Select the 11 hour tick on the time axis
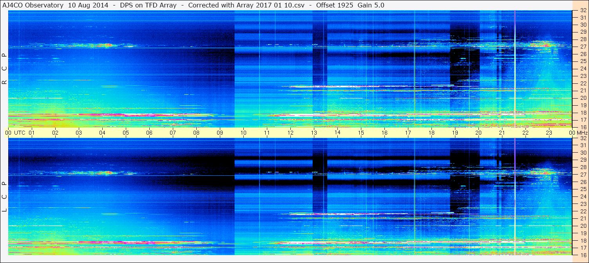Viewport: 589px width, 263px height. (x=267, y=133)
